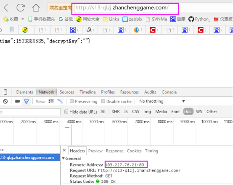Clear the network log with the clear icon
The height and width of the screenshot is (185, 233).
point(5,101)
